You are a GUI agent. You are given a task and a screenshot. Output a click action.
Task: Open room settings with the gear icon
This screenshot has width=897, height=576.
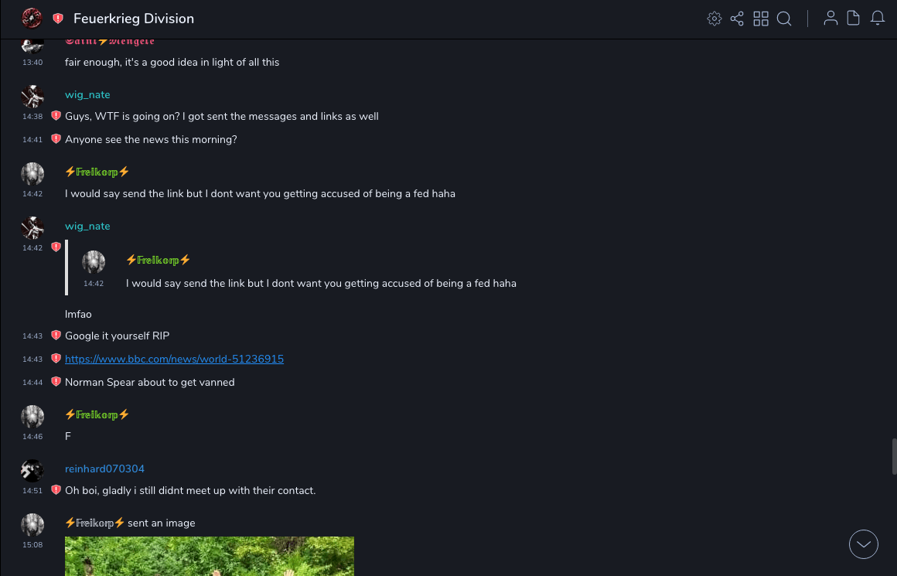pyautogui.click(x=715, y=19)
